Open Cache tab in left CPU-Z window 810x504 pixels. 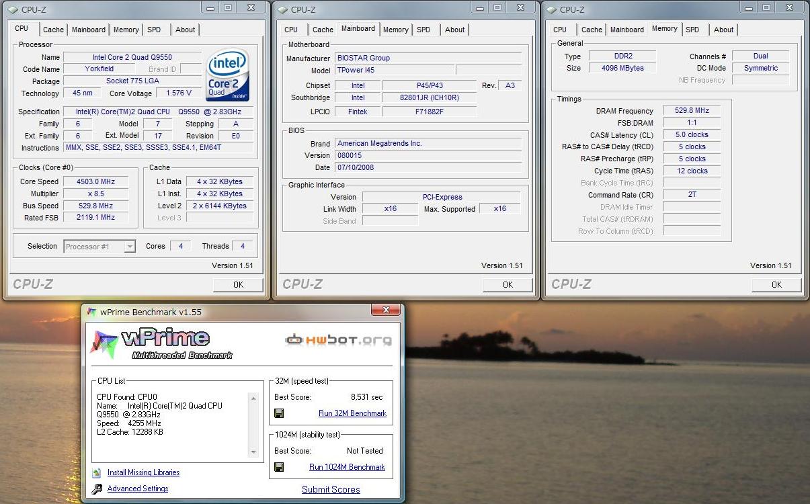coord(53,30)
